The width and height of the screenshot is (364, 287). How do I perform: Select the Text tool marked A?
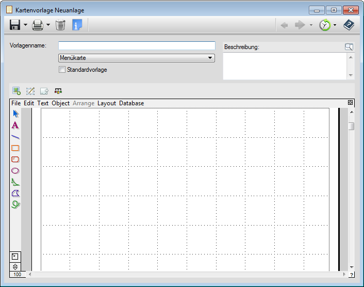click(15, 125)
